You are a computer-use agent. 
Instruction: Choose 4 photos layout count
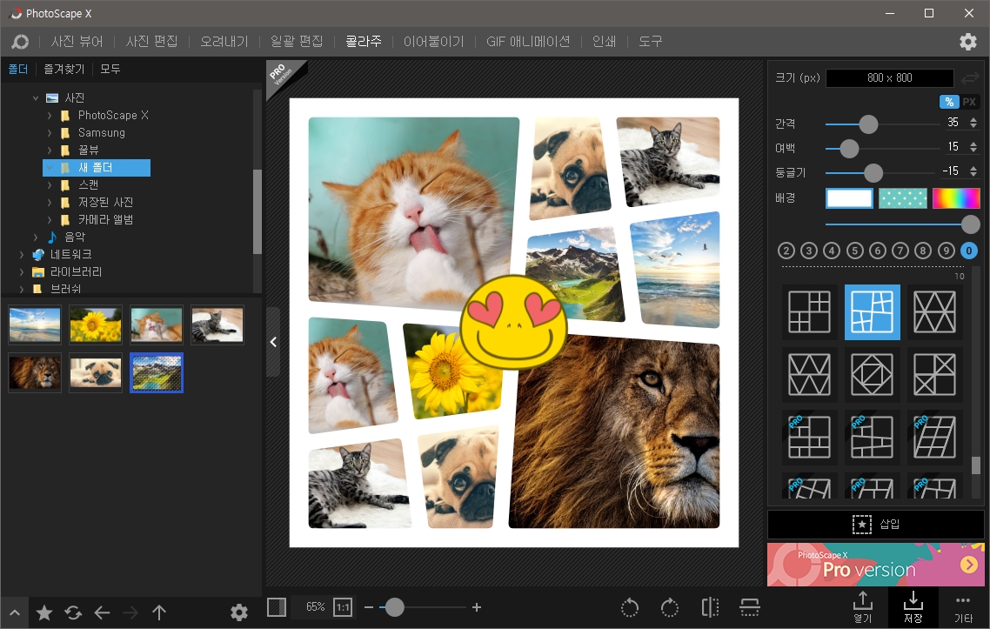(832, 251)
